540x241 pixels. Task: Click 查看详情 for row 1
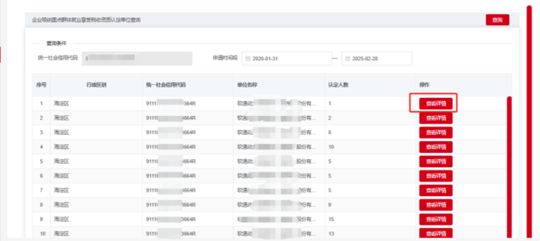pos(436,103)
